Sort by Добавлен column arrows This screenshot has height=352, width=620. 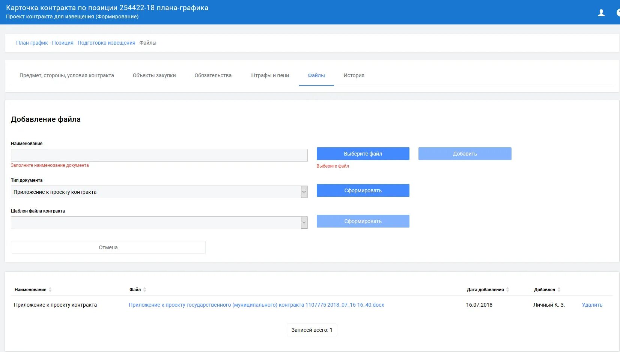tap(559, 290)
